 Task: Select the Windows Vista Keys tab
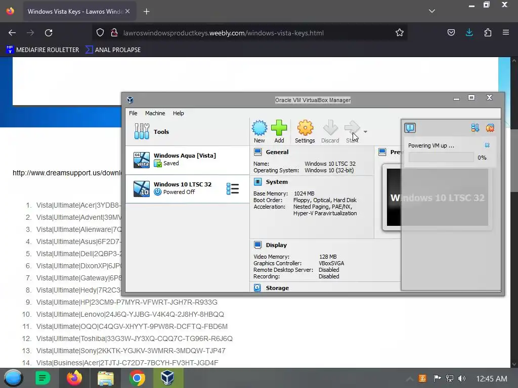coord(78,12)
